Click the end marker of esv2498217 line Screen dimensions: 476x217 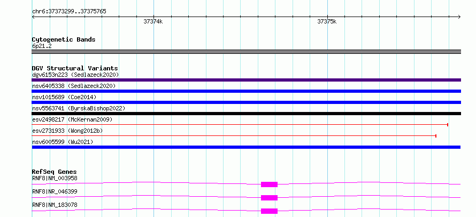click(x=448, y=125)
